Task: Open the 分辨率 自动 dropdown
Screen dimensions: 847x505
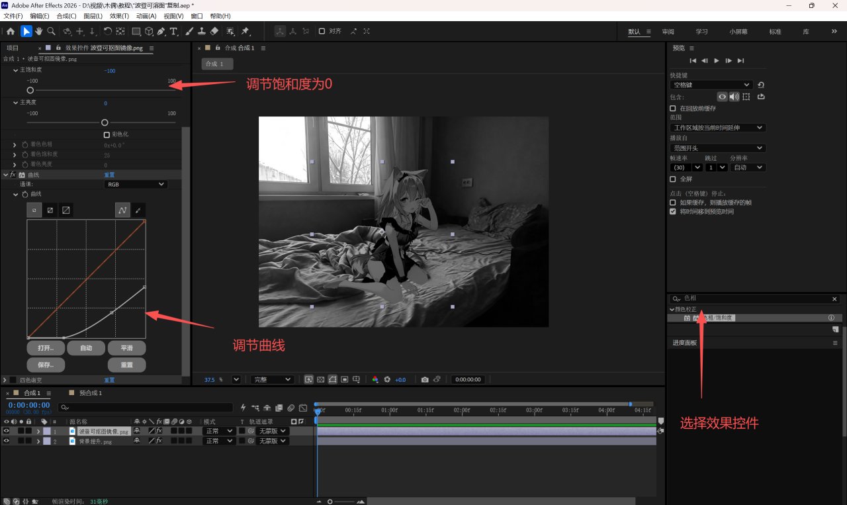Action: pyautogui.click(x=748, y=167)
